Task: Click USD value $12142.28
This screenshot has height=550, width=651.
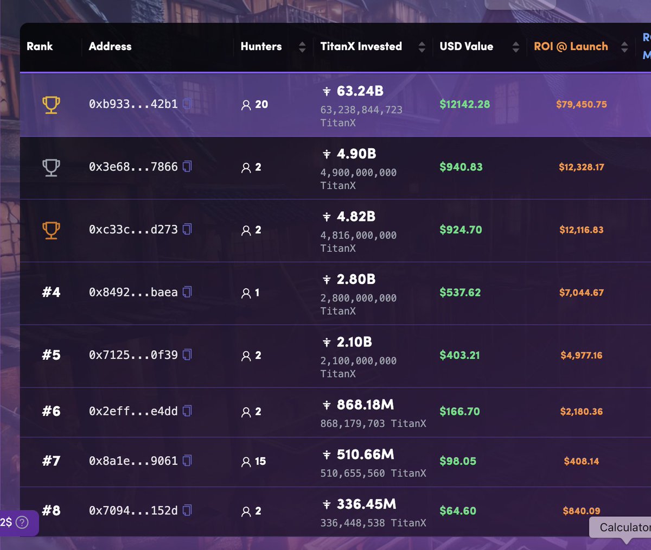Action: click(465, 104)
